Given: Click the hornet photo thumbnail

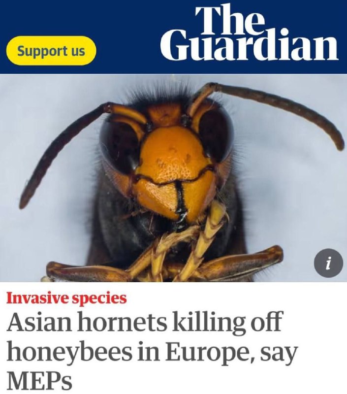Looking at the screenshot, I should [173, 178].
